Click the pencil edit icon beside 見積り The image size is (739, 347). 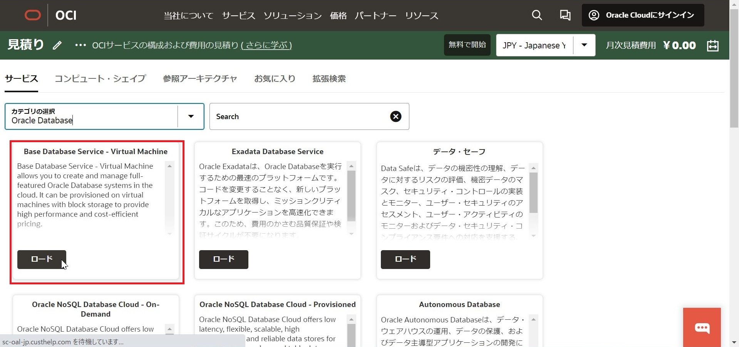click(57, 45)
